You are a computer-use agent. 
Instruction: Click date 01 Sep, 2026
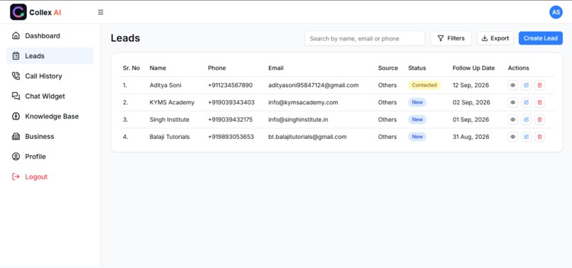coord(471,120)
